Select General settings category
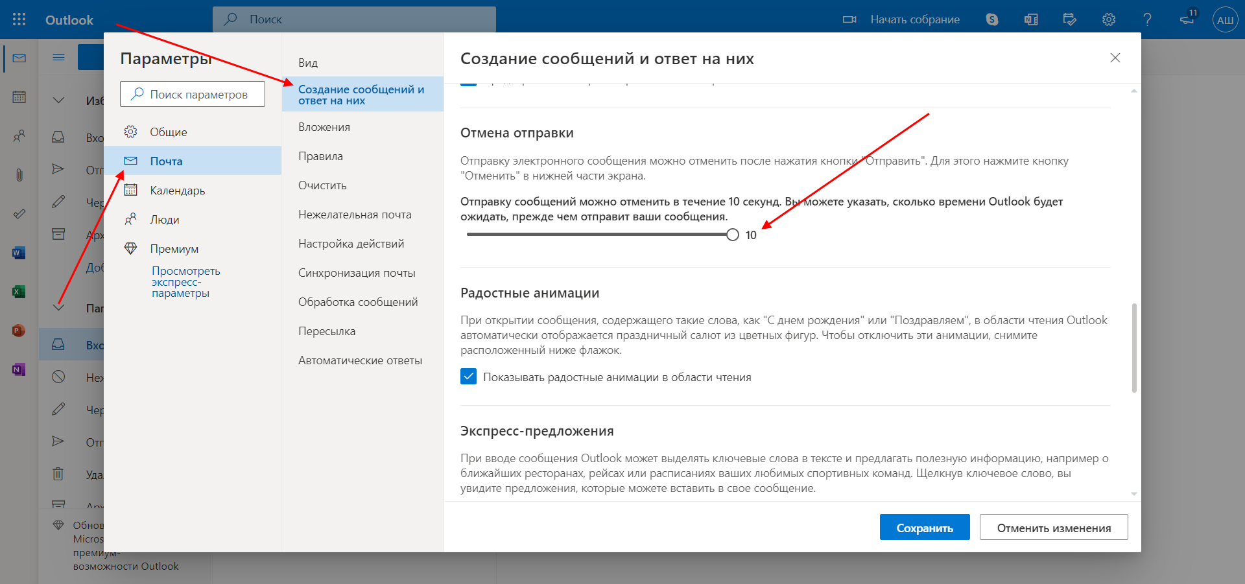Image resolution: width=1245 pixels, height=584 pixels. click(x=193, y=132)
